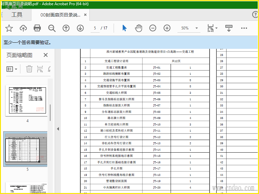Screen dimensions: 259x194
Task: Click the 交通预埋管手孔井平面布置图 row
Action: click(145, 86)
